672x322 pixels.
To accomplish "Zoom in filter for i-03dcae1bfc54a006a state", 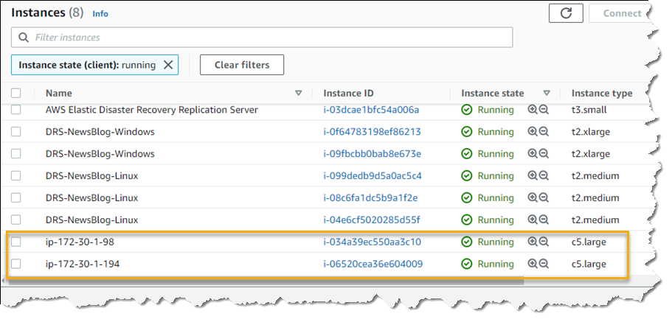I will [533, 110].
